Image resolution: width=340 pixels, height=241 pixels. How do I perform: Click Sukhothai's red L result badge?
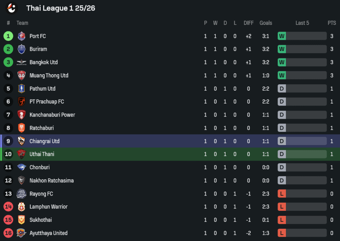click(282, 220)
